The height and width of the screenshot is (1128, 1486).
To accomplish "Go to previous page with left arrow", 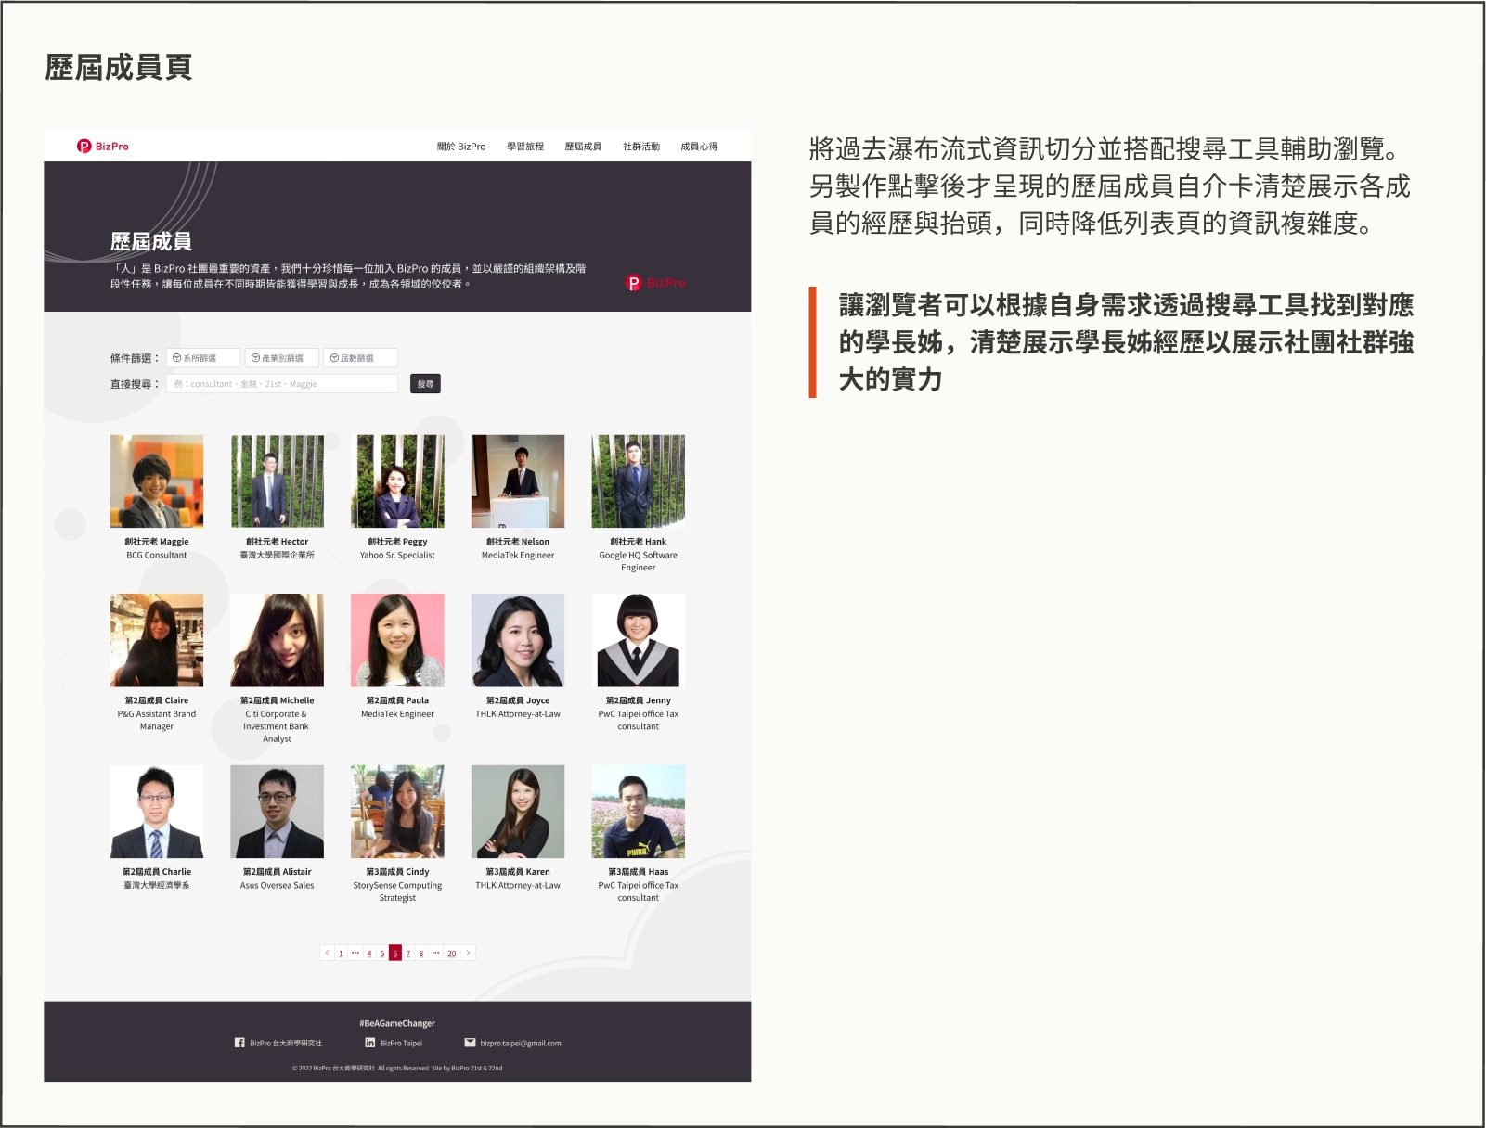I will (327, 953).
